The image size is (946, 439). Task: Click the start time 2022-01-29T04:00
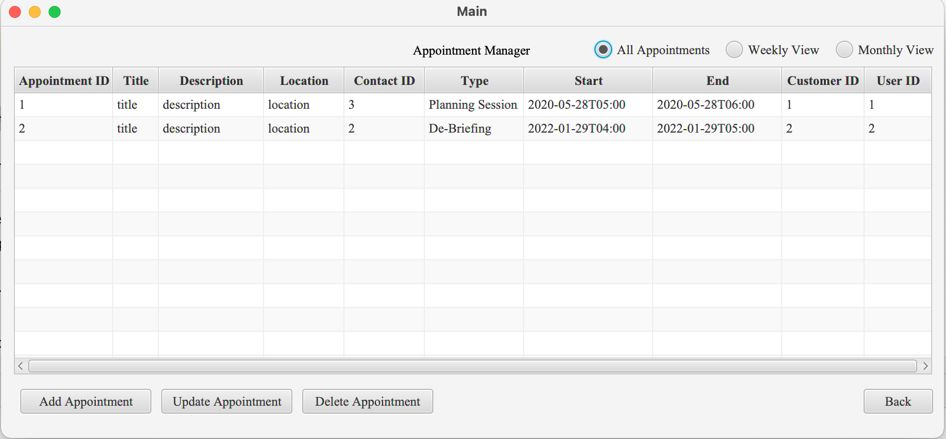(577, 129)
